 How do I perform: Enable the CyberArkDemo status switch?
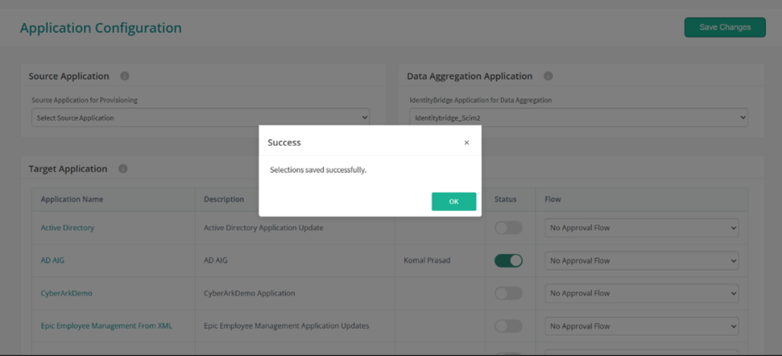[508, 293]
